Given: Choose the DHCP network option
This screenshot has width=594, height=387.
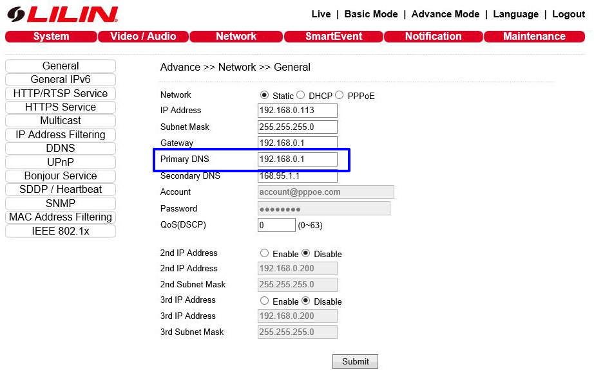Looking at the screenshot, I should pyautogui.click(x=301, y=95).
